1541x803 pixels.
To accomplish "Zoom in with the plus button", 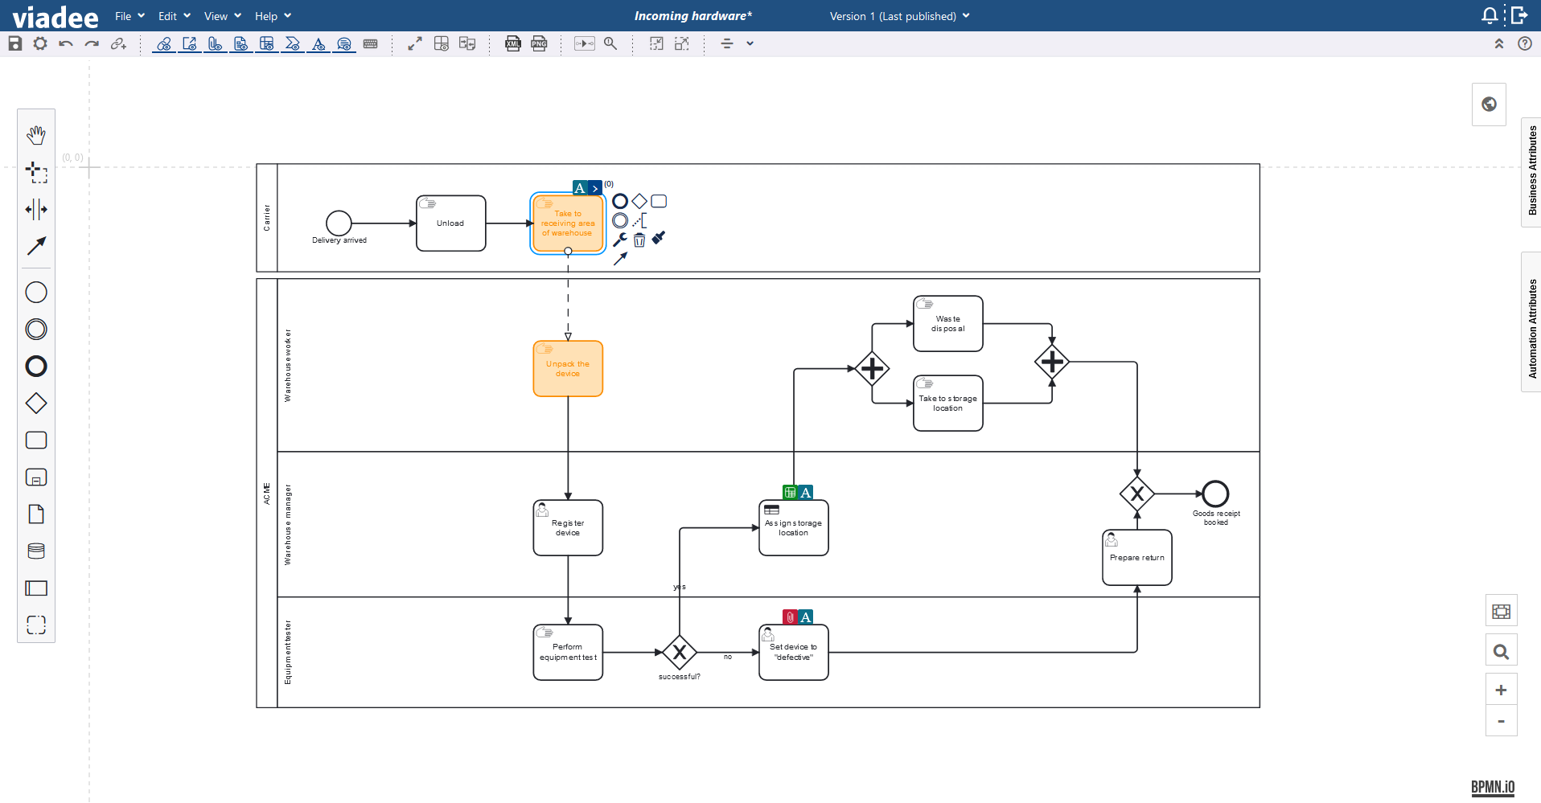I will (x=1502, y=690).
